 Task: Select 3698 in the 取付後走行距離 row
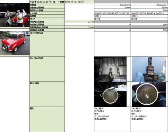(x=149, y=24)
